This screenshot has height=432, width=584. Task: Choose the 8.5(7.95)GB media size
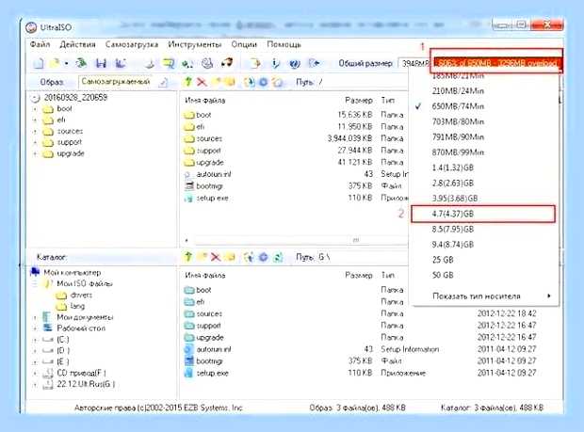pos(484,230)
